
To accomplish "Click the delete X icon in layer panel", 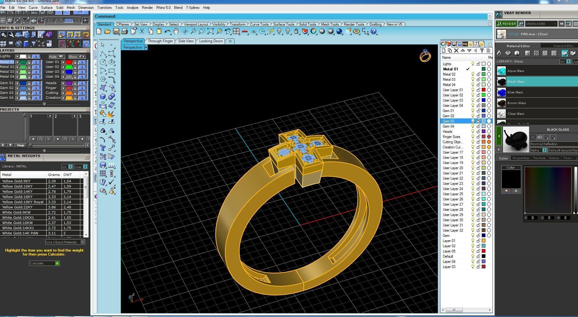I will (x=456, y=51).
